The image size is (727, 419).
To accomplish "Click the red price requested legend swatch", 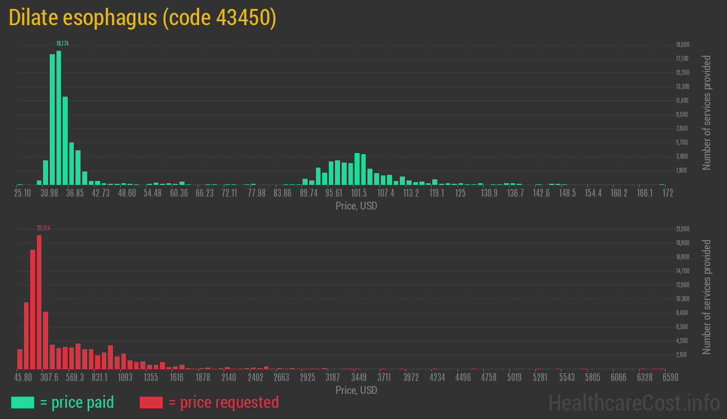I will [x=151, y=402].
